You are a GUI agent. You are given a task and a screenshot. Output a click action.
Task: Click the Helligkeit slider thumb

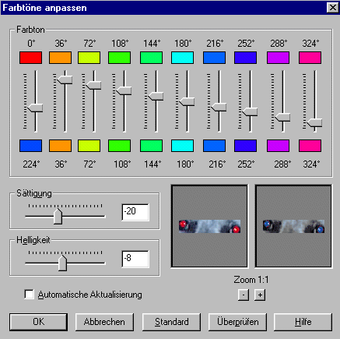click(x=62, y=263)
